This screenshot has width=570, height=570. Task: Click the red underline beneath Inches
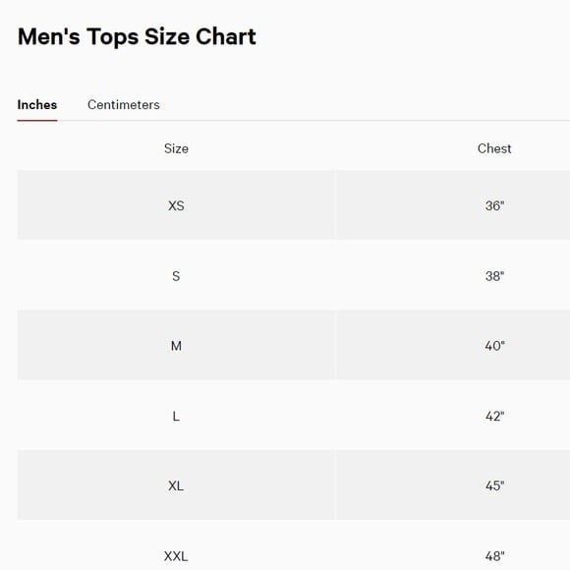pyautogui.click(x=37, y=120)
